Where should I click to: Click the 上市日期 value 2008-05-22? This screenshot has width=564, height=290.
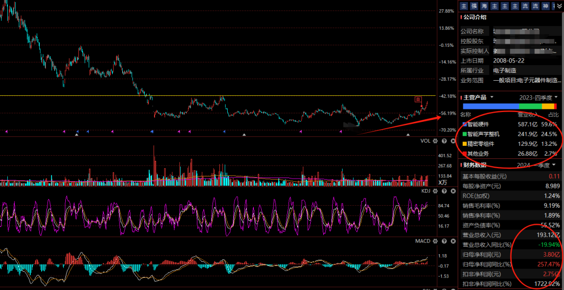point(509,61)
